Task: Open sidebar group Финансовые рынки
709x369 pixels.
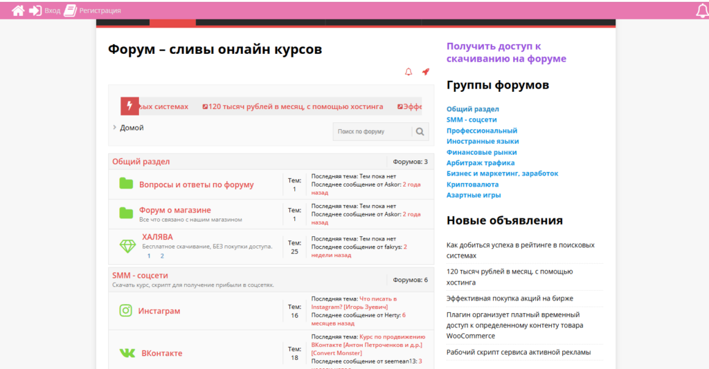Action: pyautogui.click(x=482, y=152)
